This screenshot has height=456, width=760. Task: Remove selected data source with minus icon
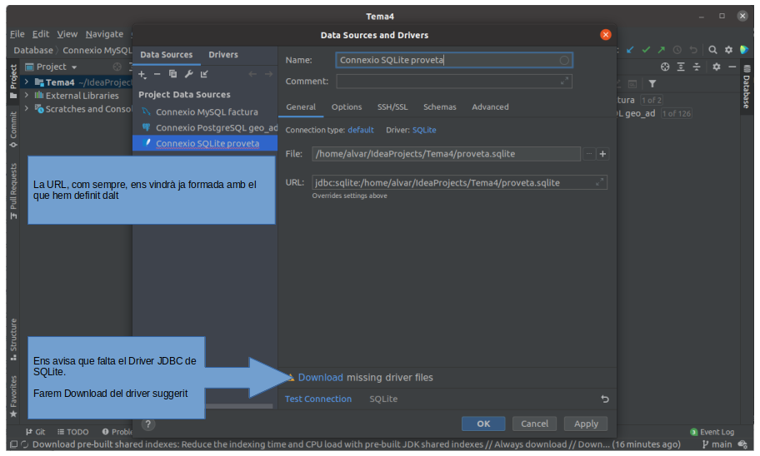tap(157, 74)
